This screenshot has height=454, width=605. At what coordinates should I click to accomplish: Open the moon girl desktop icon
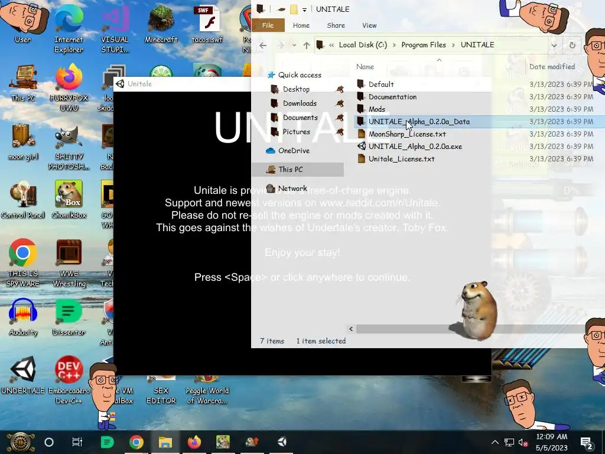coord(23,142)
